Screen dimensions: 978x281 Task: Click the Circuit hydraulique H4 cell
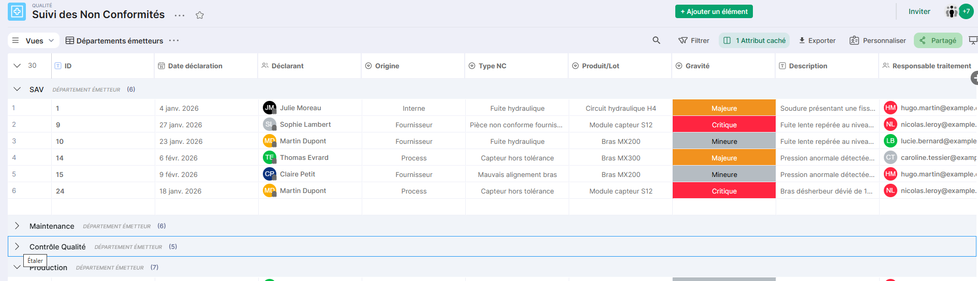(x=620, y=108)
